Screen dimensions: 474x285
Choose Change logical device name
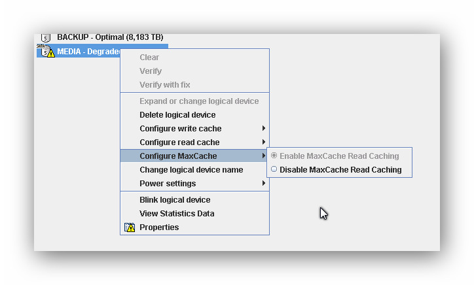click(x=191, y=170)
